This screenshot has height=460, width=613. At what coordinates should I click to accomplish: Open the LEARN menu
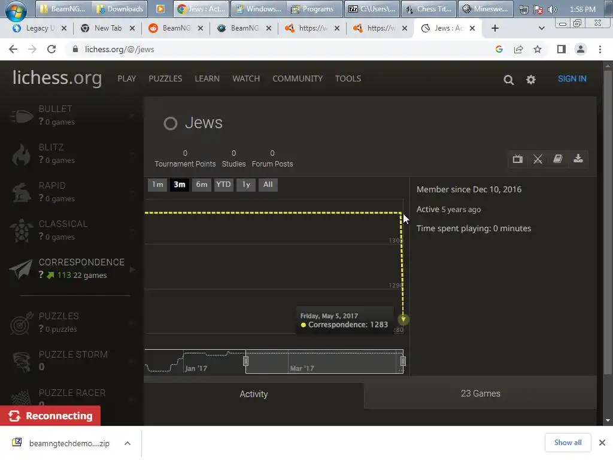coord(207,78)
